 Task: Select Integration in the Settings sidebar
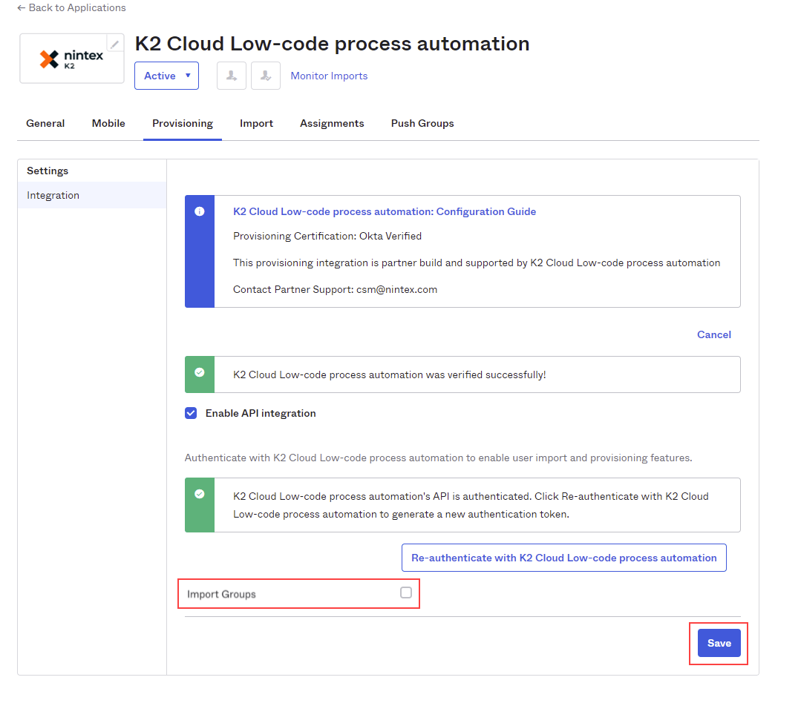[x=53, y=195]
